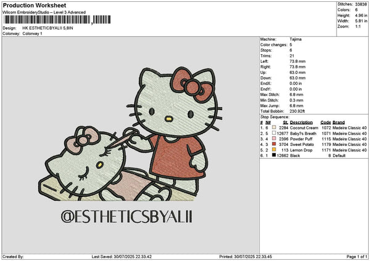Select the Sweet Potato description
370x261 pixels.
click(x=302, y=145)
